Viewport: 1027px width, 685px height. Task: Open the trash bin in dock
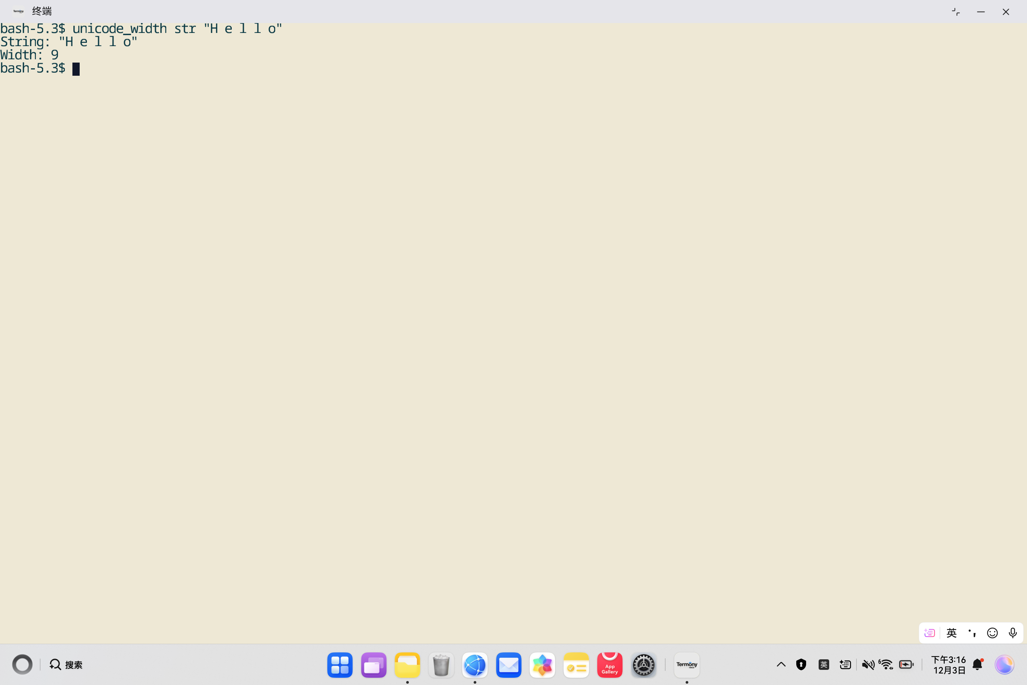(441, 665)
